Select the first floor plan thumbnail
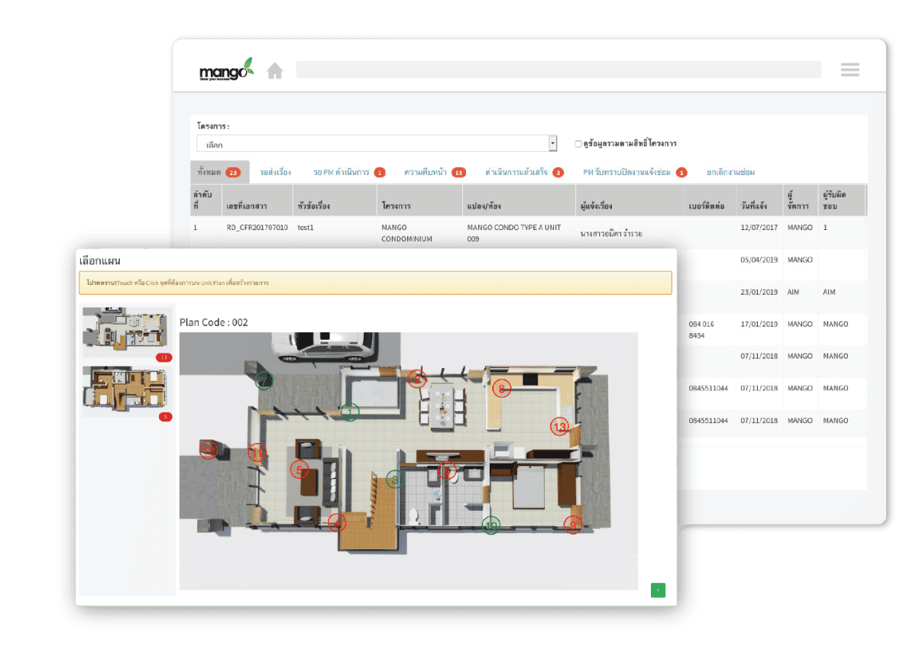Screen dimensions: 916x650 click(x=127, y=330)
